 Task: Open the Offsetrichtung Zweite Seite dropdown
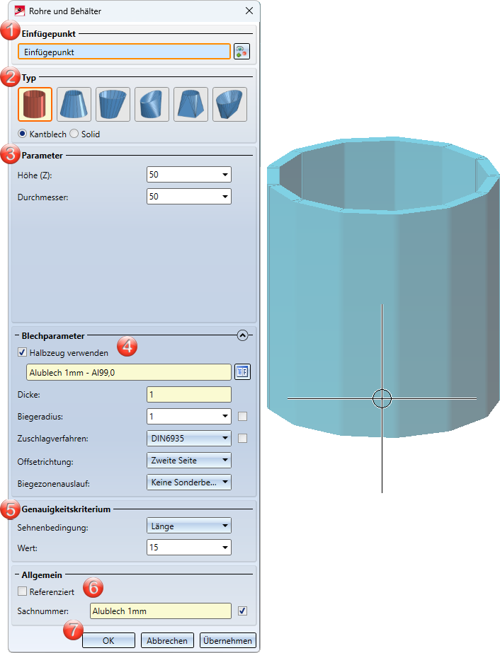189,460
